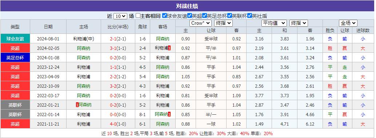
Task: Open home team 利物浦 in the 2021-11-21 row
Action: (x=83, y=124)
